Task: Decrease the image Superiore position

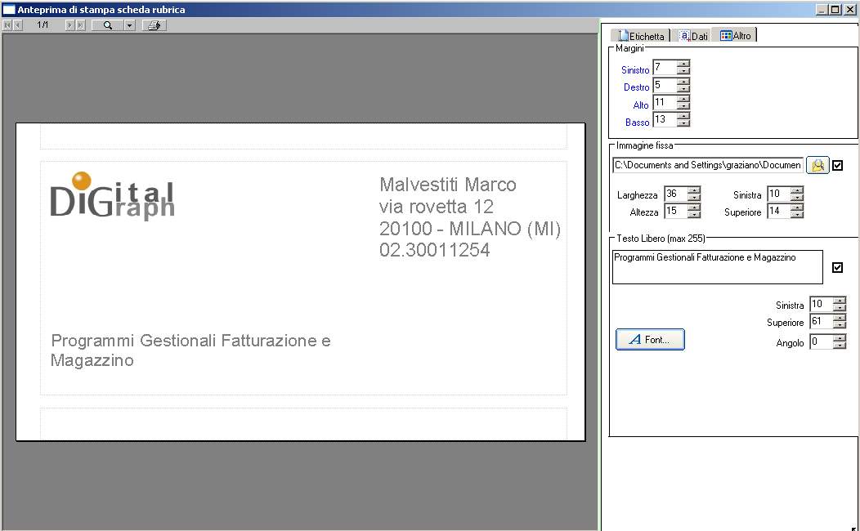Action: point(798,214)
